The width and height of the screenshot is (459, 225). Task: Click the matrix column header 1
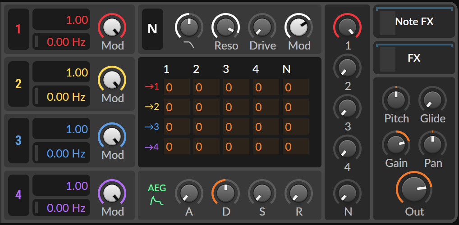click(x=166, y=69)
